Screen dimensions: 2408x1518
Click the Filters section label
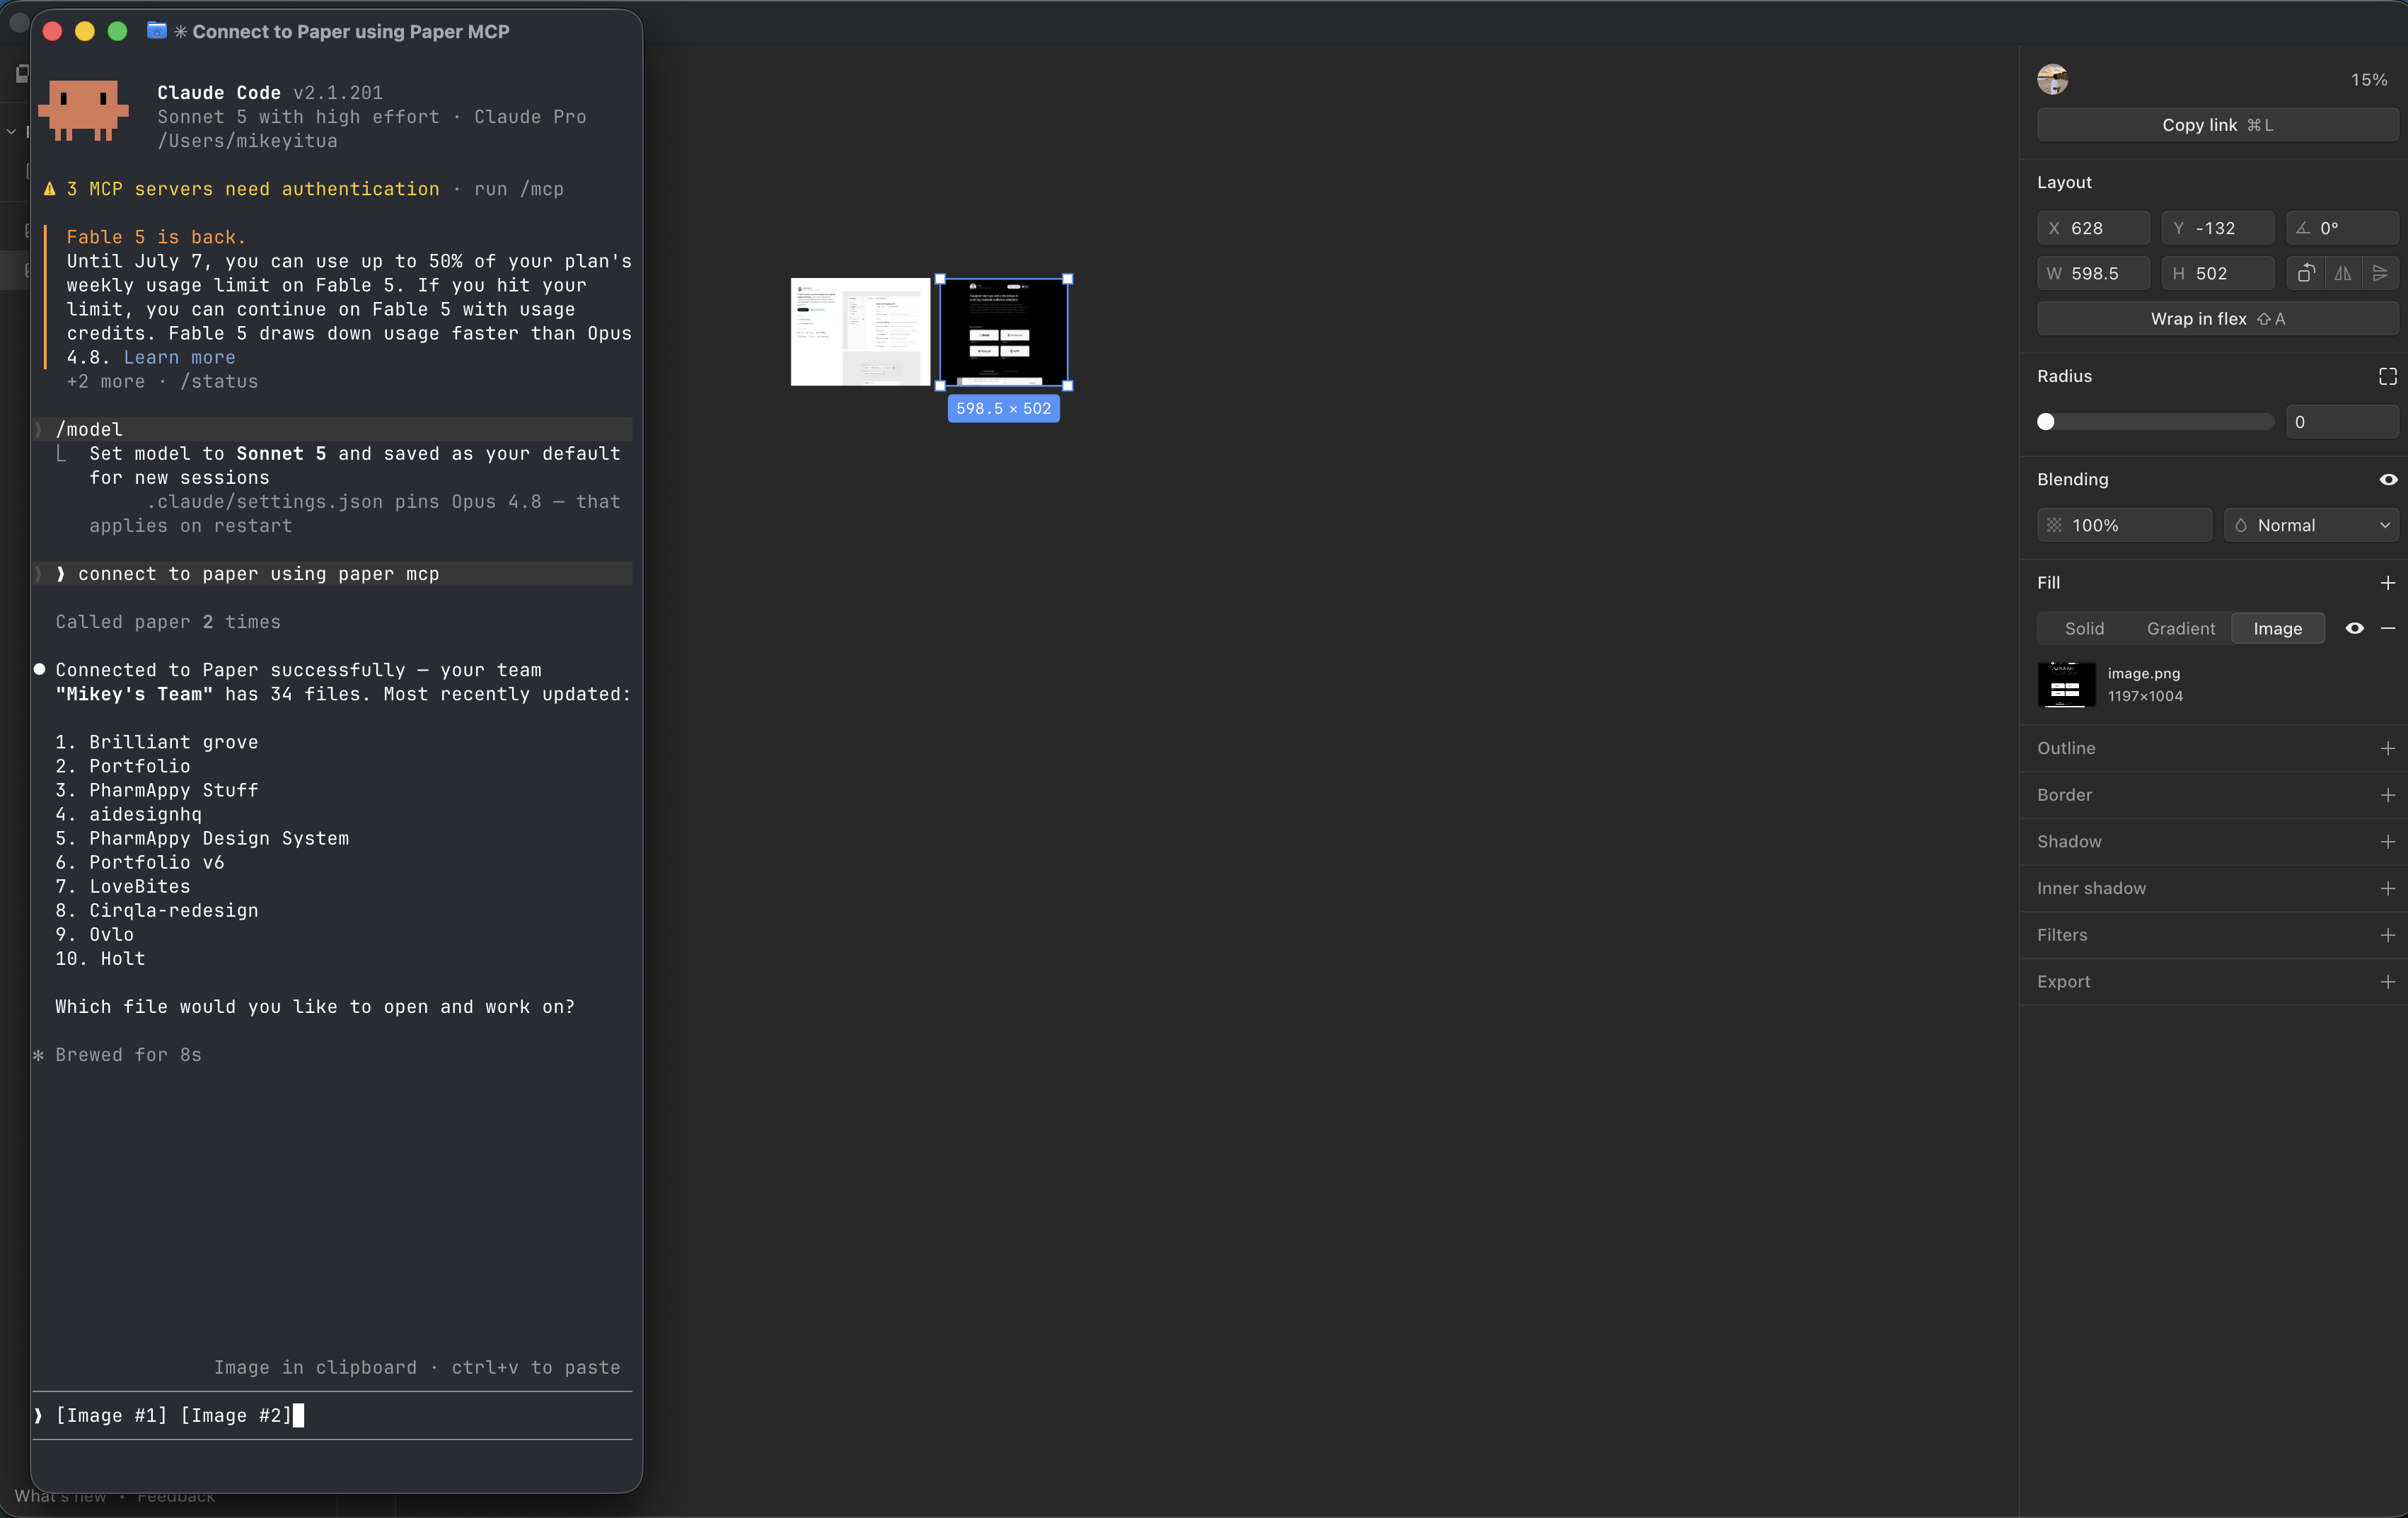point(2062,935)
